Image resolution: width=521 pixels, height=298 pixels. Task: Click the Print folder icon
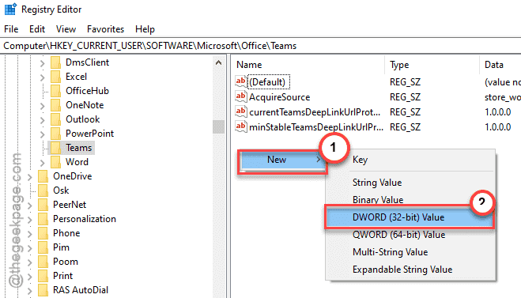(43, 277)
